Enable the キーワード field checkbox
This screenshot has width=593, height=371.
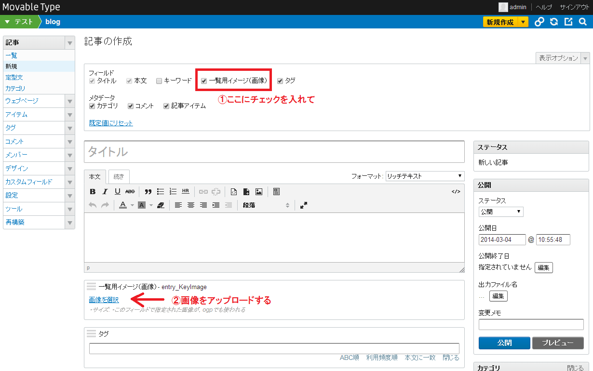click(159, 80)
